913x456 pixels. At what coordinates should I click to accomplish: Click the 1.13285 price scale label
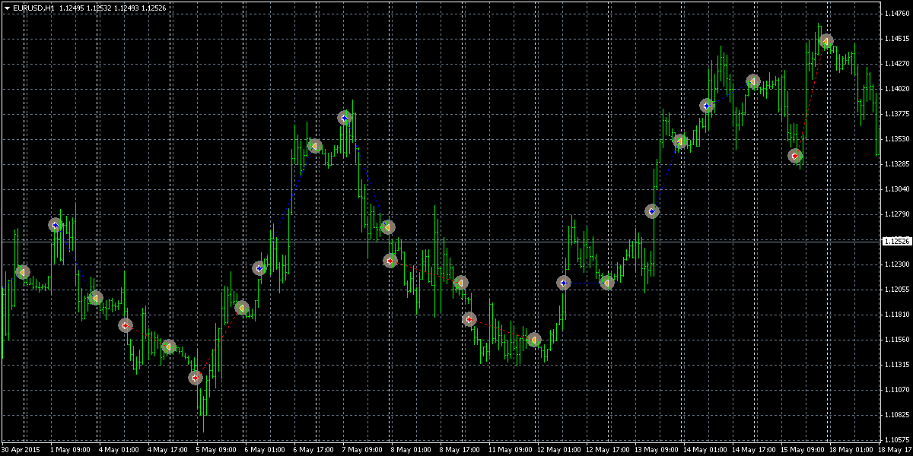(897, 164)
